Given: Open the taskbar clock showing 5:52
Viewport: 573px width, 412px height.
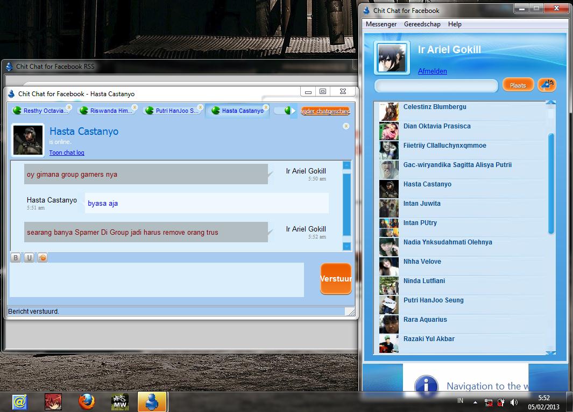Looking at the screenshot, I should (543, 402).
